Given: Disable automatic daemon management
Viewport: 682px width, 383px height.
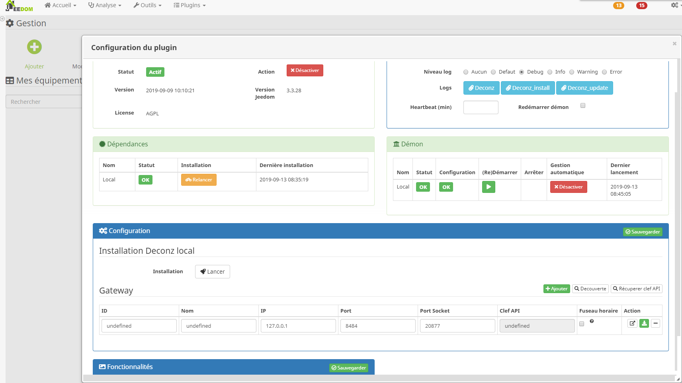Looking at the screenshot, I should 569,187.
